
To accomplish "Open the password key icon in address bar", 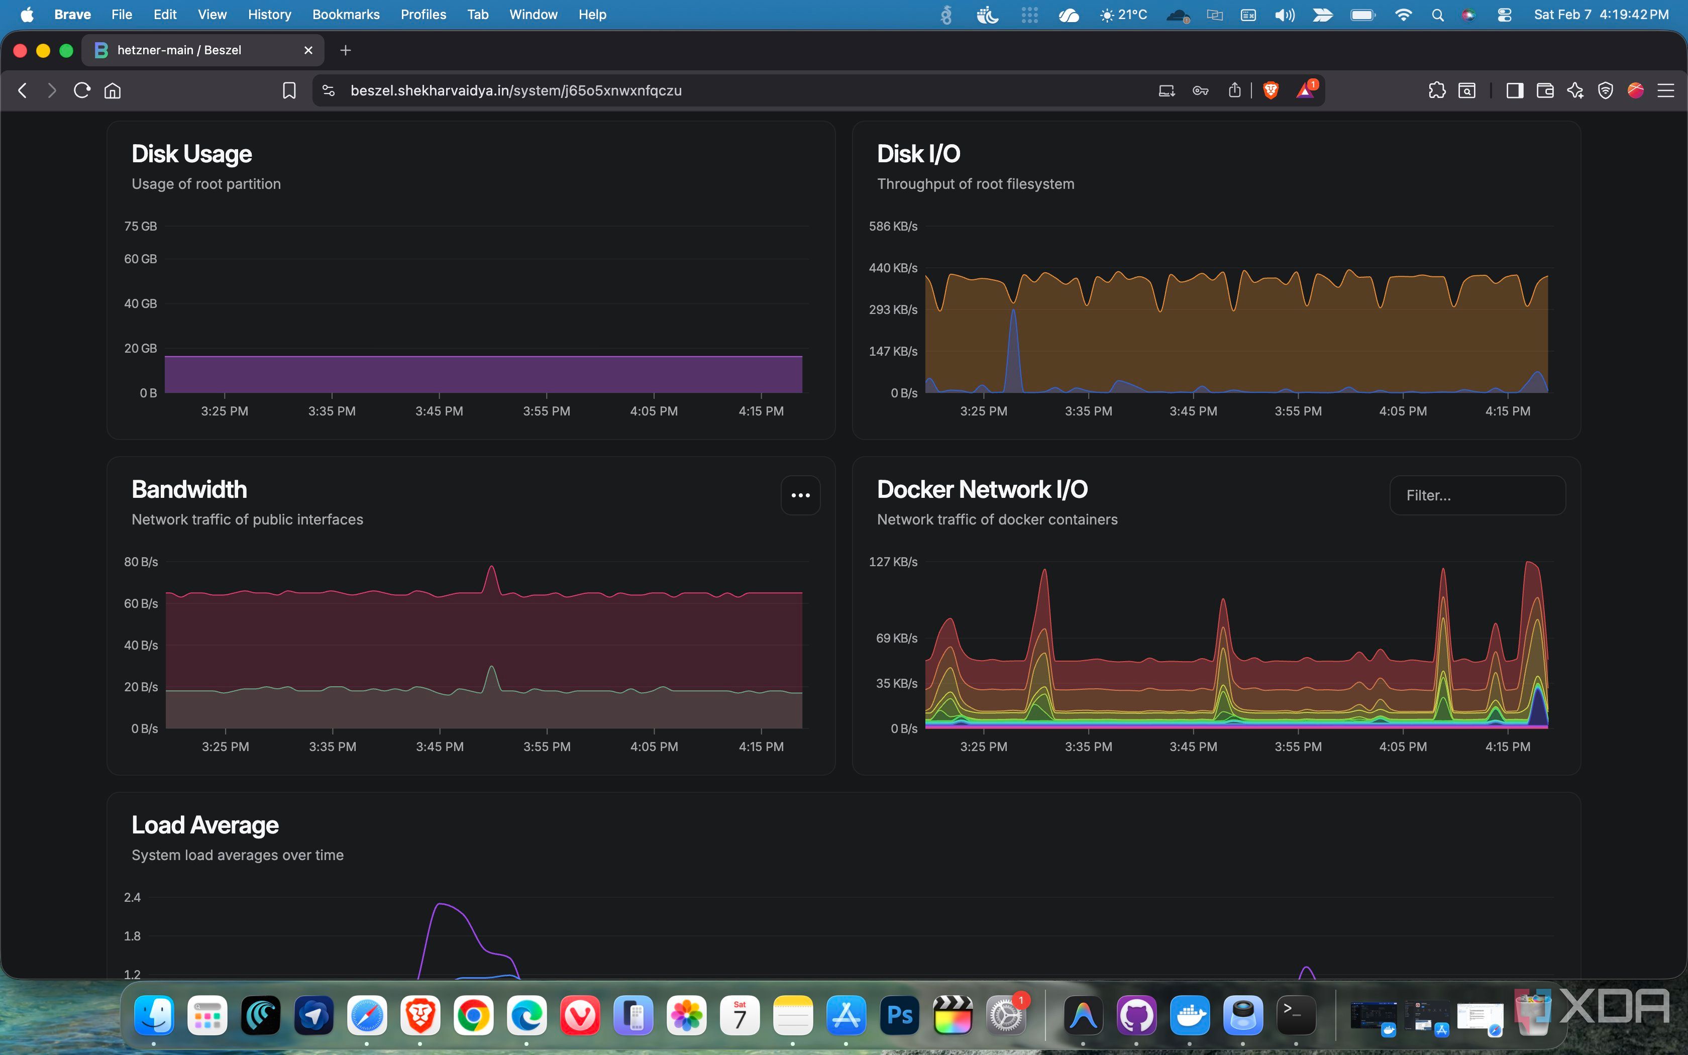I will [1200, 91].
